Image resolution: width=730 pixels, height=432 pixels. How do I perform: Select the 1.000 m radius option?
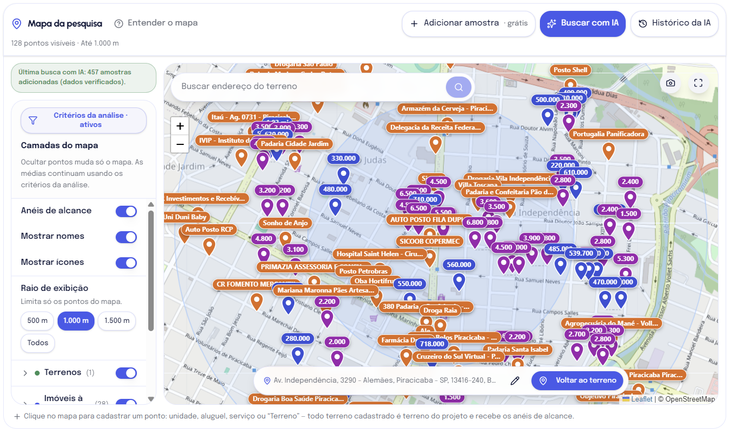pyautogui.click(x=76, y=321)
